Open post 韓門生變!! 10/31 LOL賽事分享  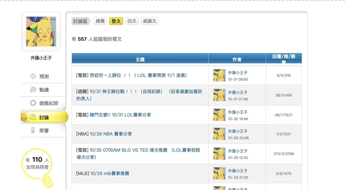point(120,115)
